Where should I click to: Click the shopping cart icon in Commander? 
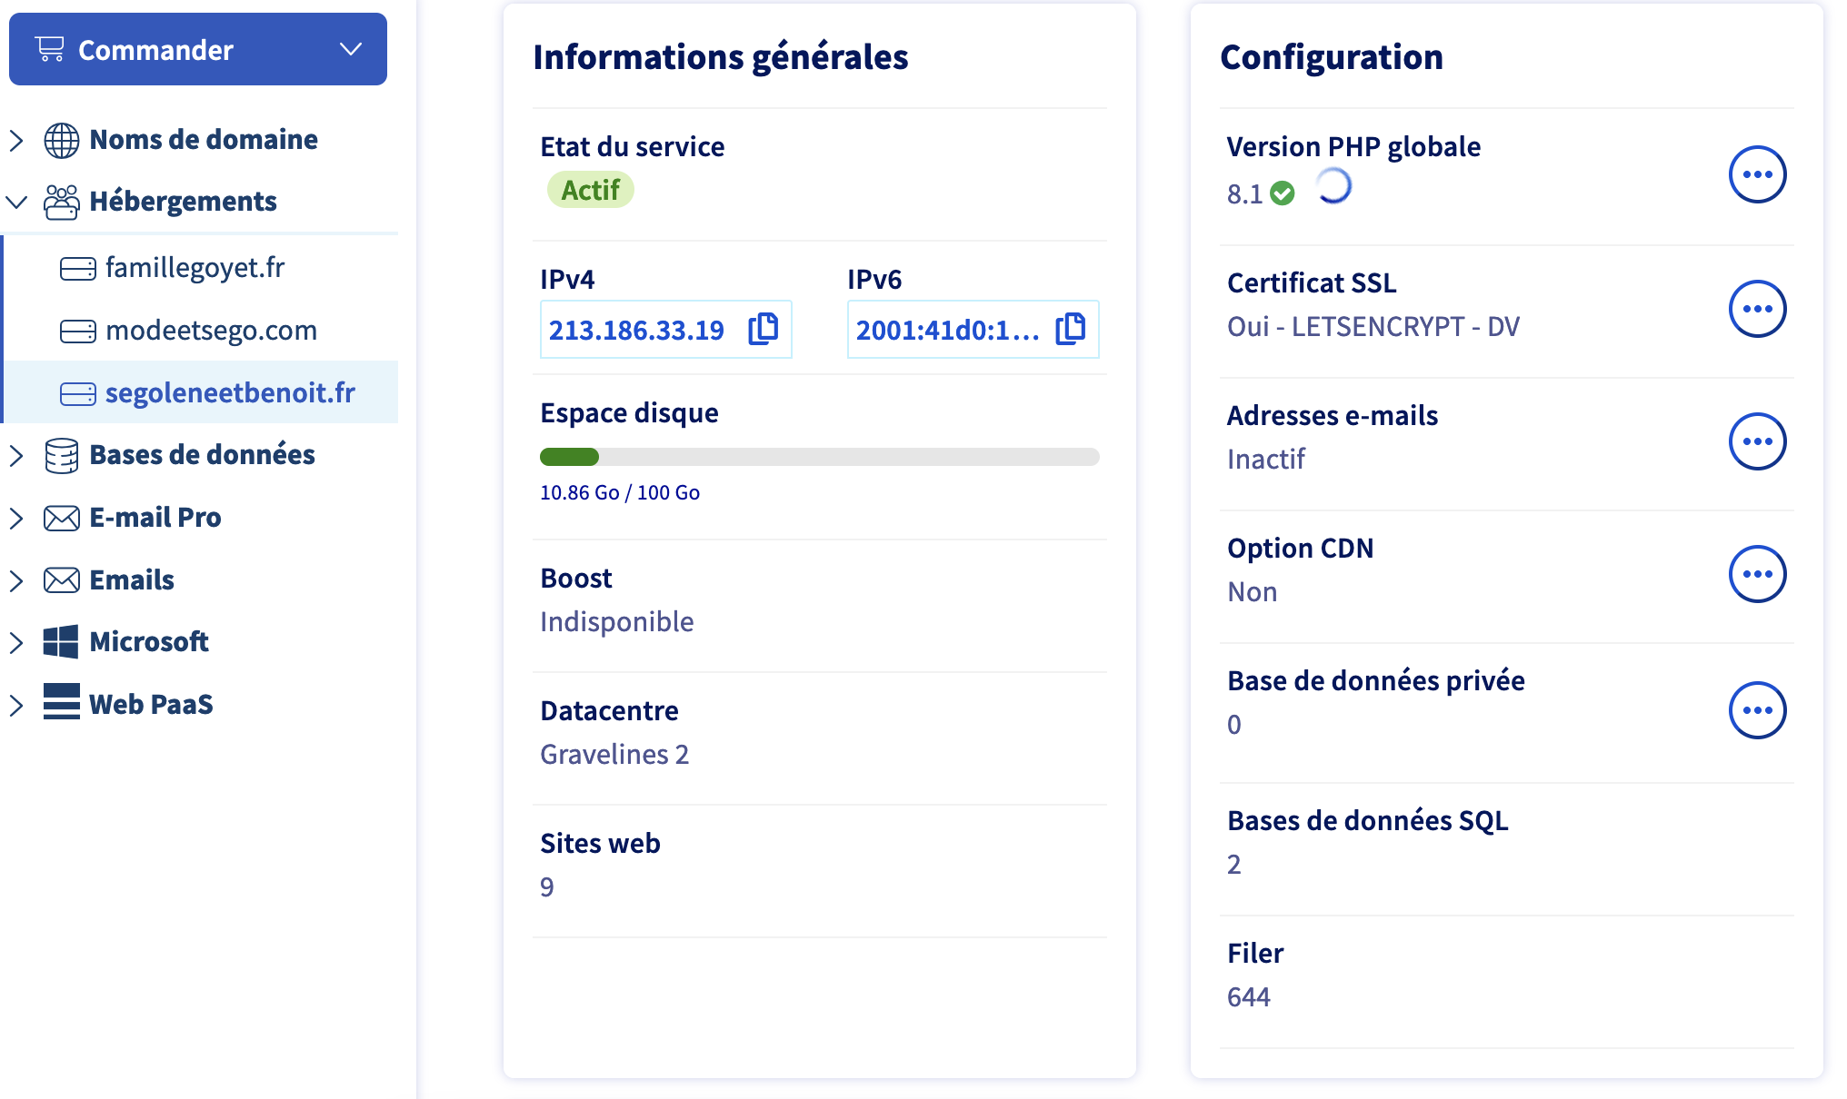[50, 49]
